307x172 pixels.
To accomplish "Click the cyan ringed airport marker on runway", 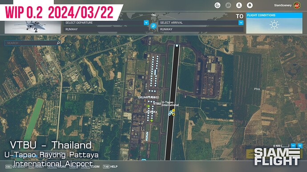I will point(171,112).
